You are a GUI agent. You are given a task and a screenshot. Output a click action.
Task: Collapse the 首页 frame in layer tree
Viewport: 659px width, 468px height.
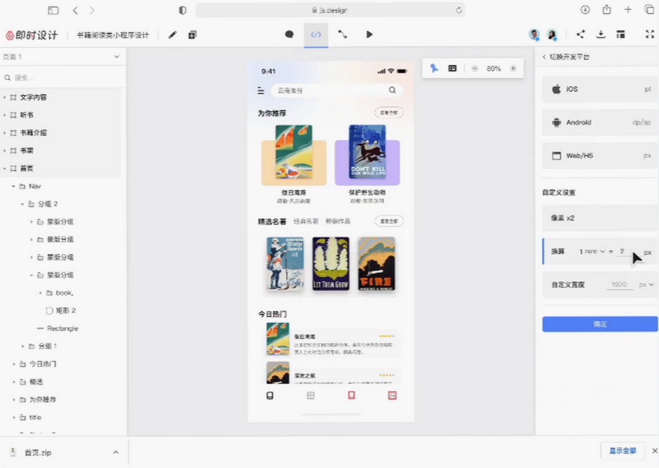tap(5, 168)
